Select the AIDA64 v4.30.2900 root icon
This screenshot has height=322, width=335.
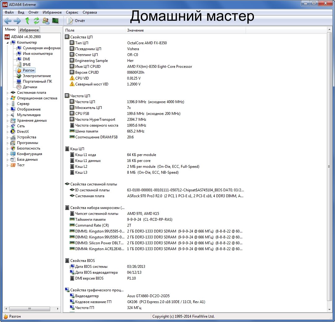pyautogui.click(x=7, y=37)
